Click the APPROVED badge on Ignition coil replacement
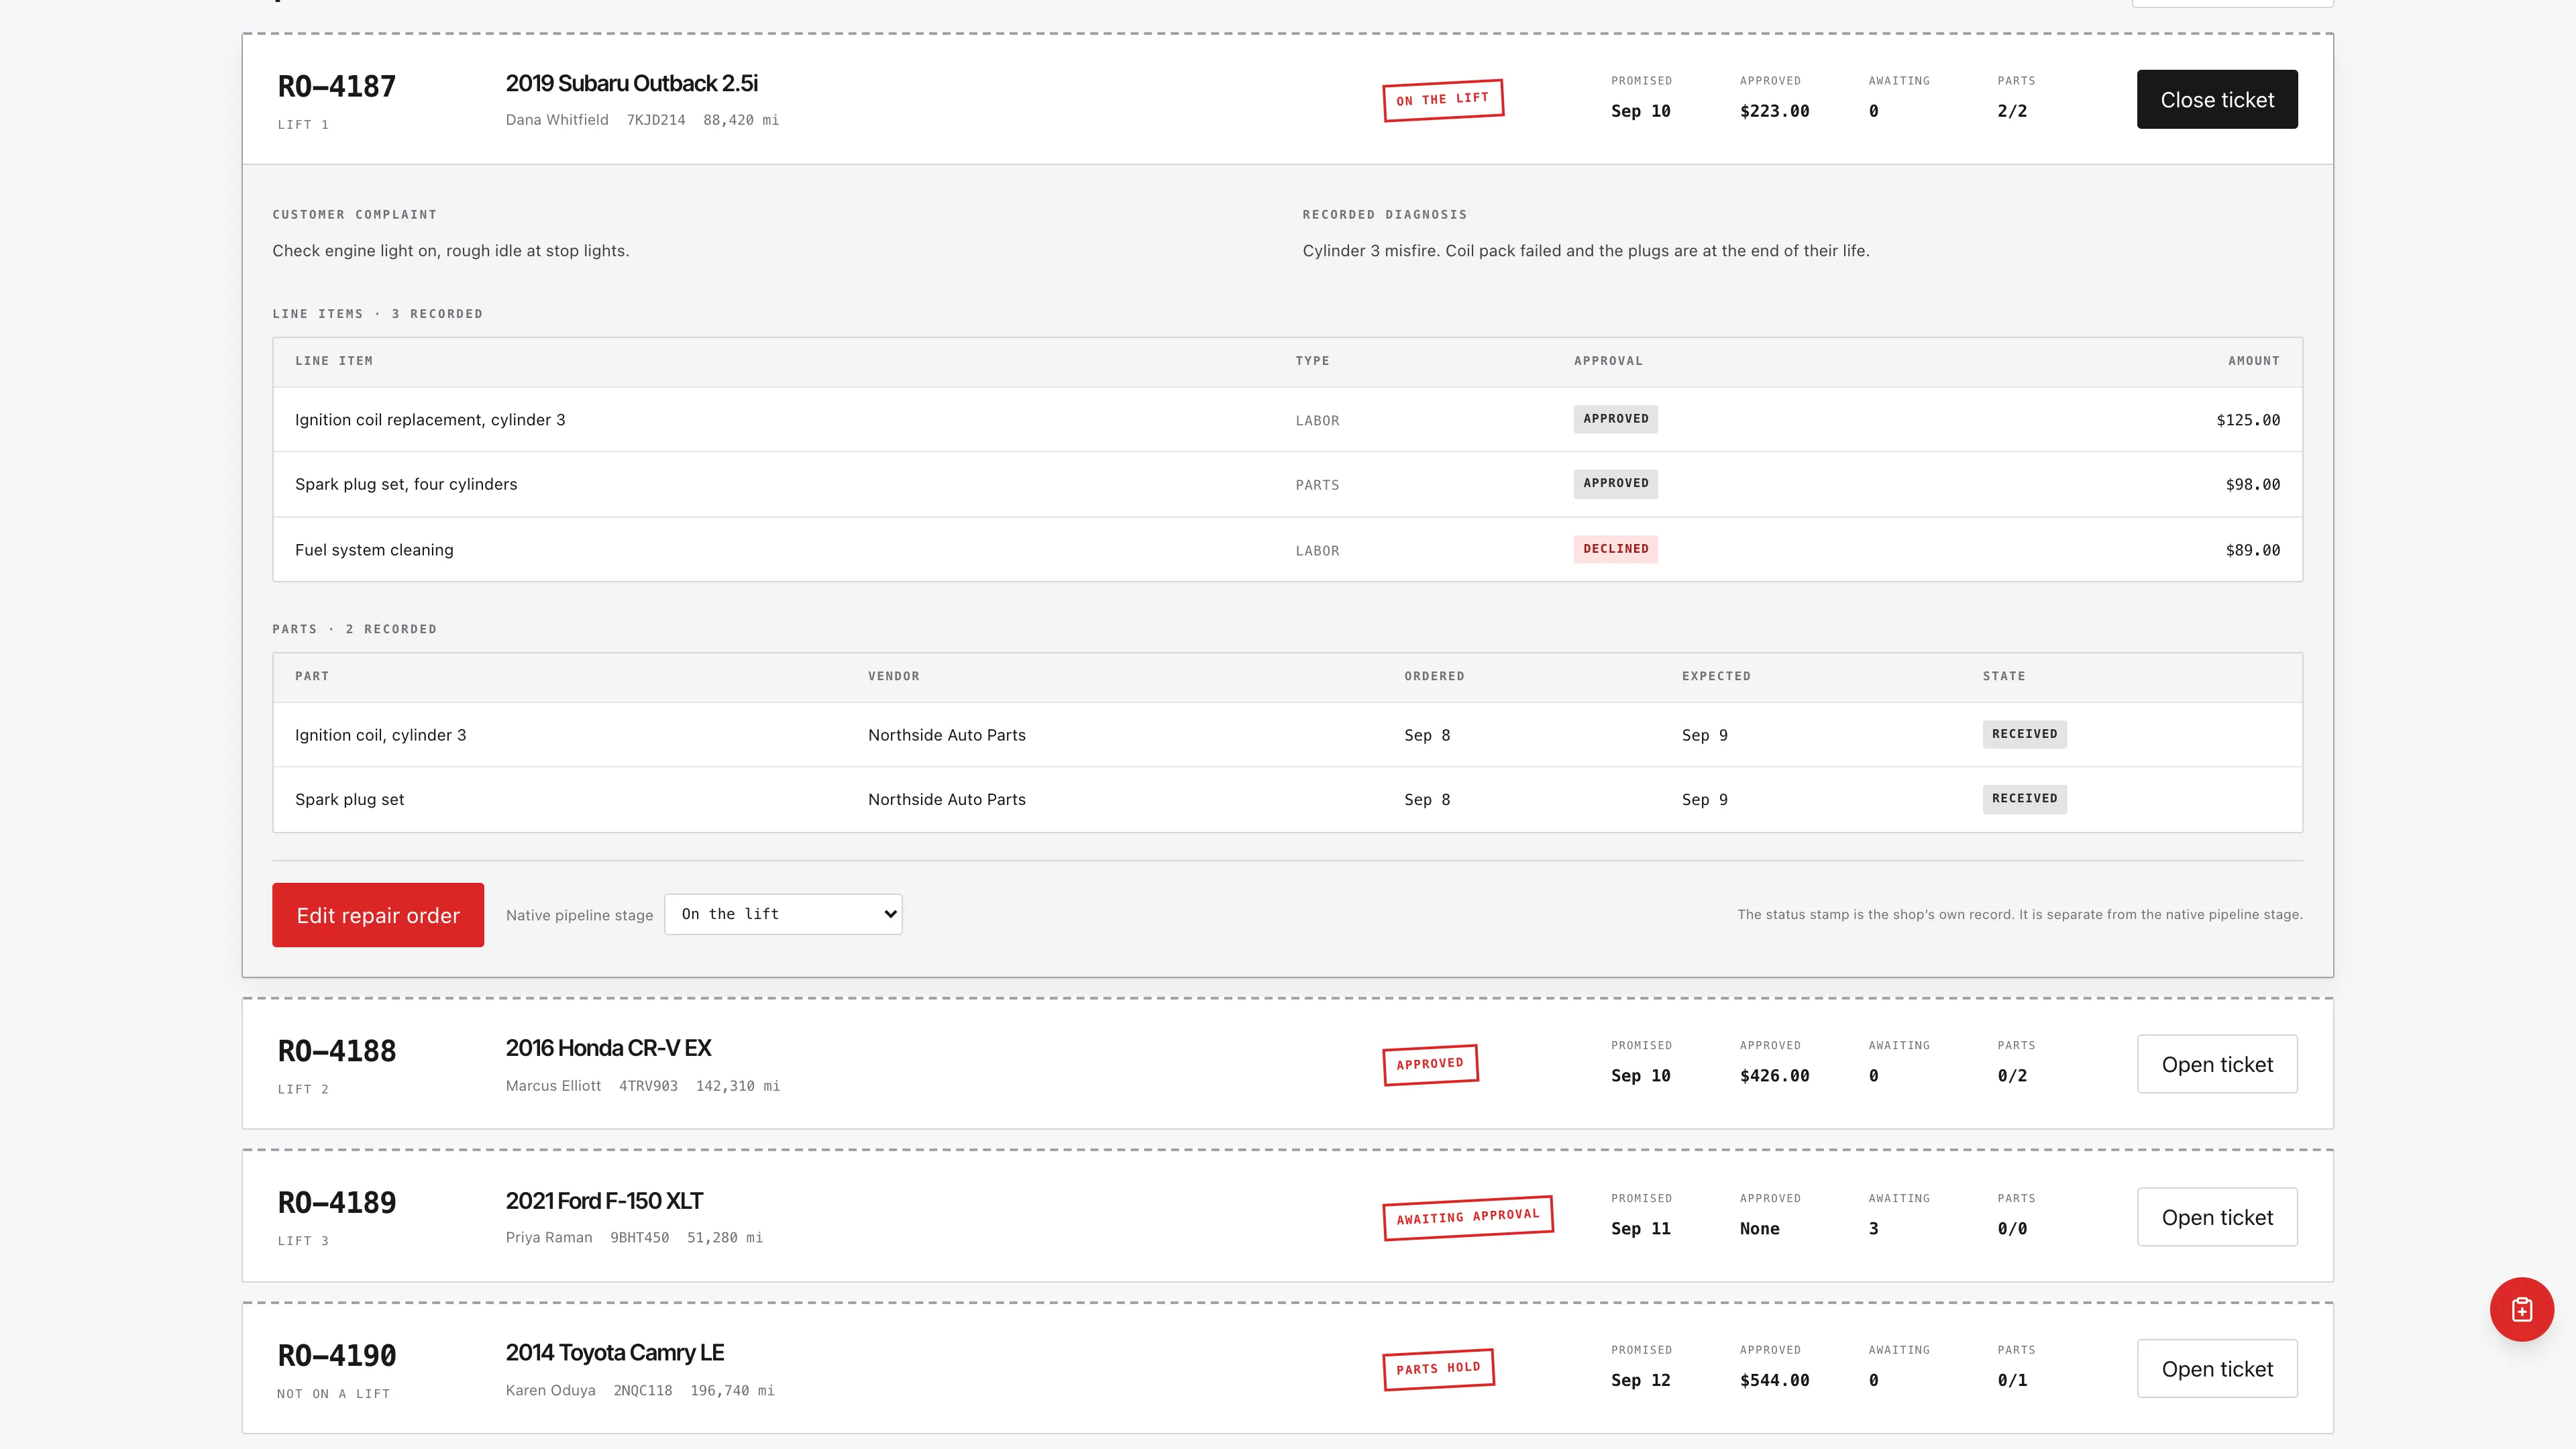The image size is (2576, 1449). point(1615,419)
